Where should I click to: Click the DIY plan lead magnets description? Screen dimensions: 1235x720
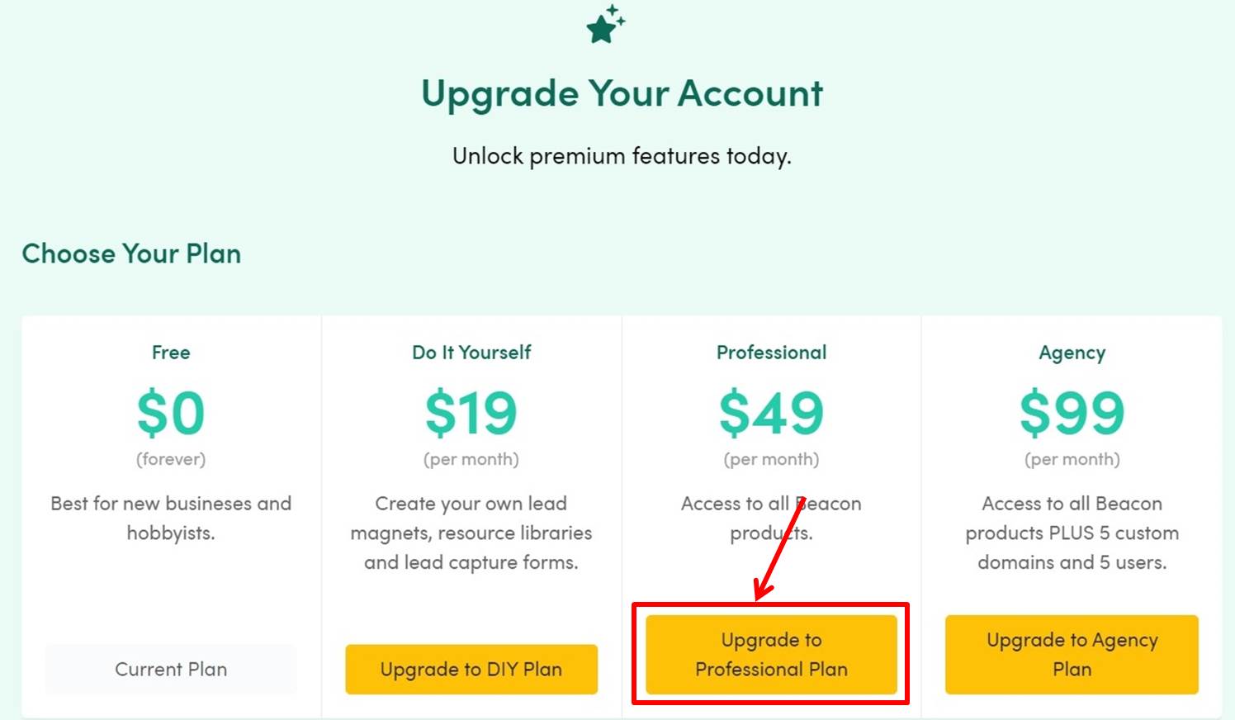tap(471, 533)
